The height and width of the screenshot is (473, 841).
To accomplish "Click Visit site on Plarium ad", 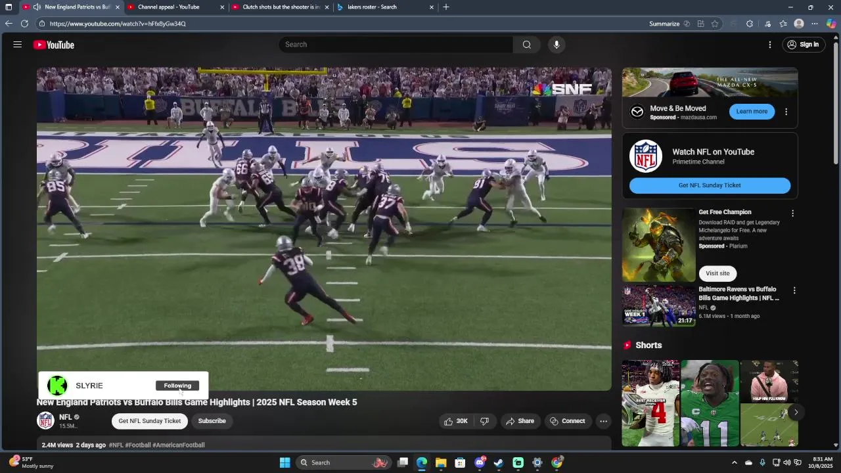I will pos(717,273).
